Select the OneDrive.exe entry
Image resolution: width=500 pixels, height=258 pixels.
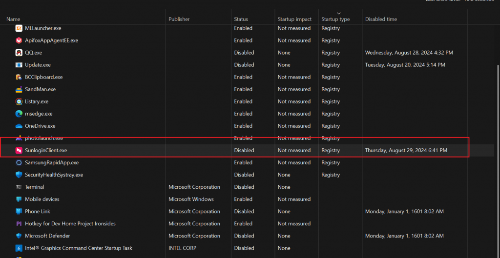[40, 126]
